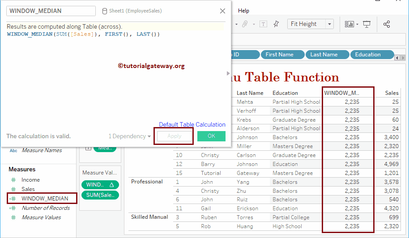Select Income in Measures list
The image size is (409, 238).
click(x=30, y=180)
